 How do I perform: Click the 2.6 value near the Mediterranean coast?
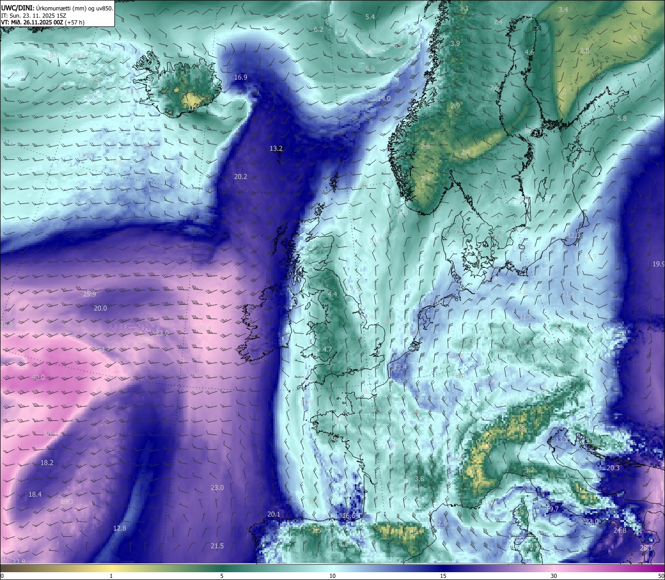443,523
